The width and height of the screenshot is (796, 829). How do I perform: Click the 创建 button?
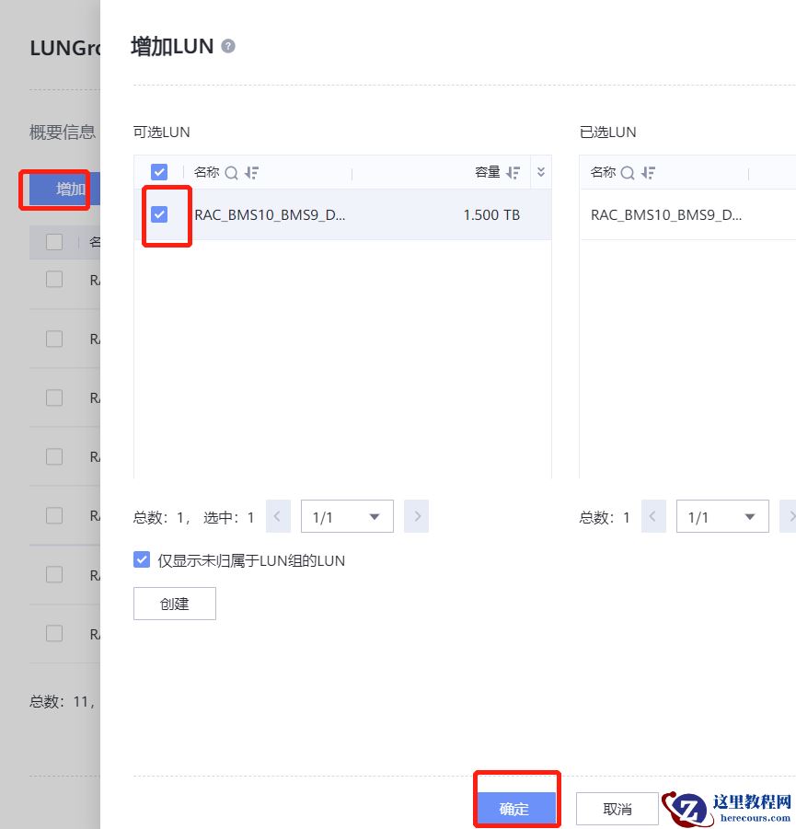pos(175,604)
